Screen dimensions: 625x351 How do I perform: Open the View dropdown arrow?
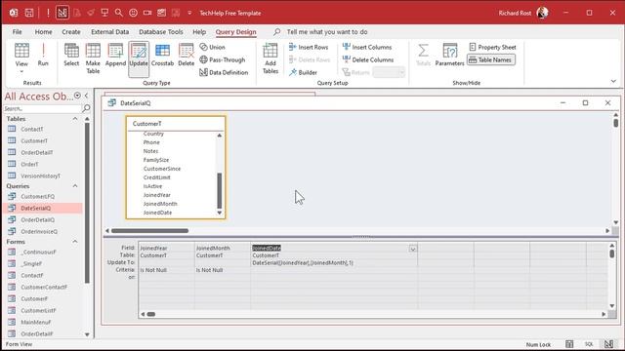[x=21, y=71]
